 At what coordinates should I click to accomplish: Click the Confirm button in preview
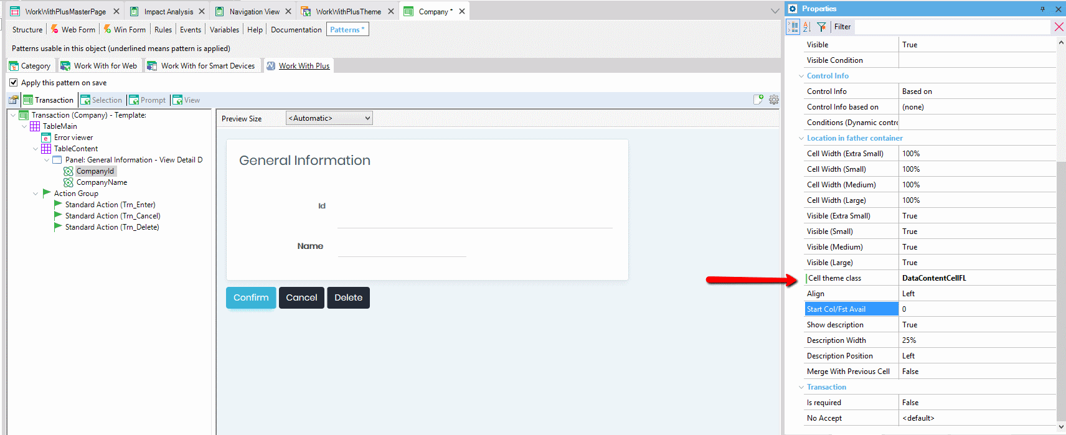tap(251, 297)
